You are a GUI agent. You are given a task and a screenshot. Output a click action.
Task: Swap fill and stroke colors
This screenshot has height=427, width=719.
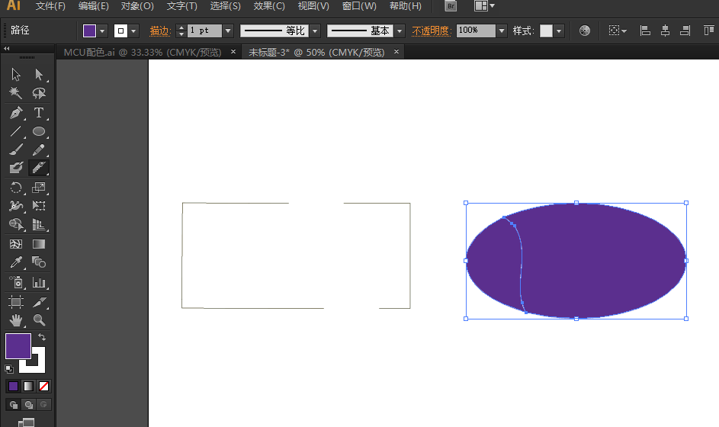click(42, 337)
